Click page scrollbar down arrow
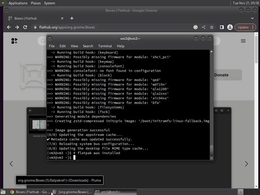 pos(256,186)
